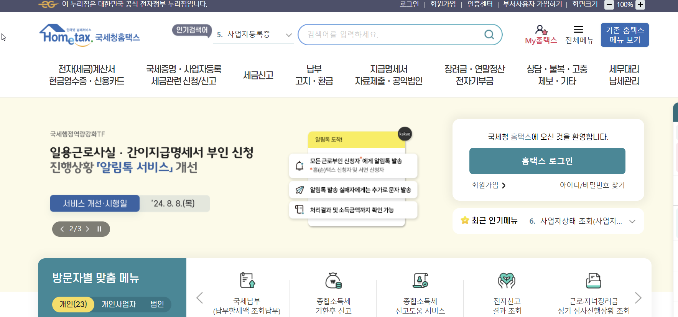Viewport: 678px width, 317px height.
Task: Click the 알림톡 bell icon
Action: (x=300, y=166)
